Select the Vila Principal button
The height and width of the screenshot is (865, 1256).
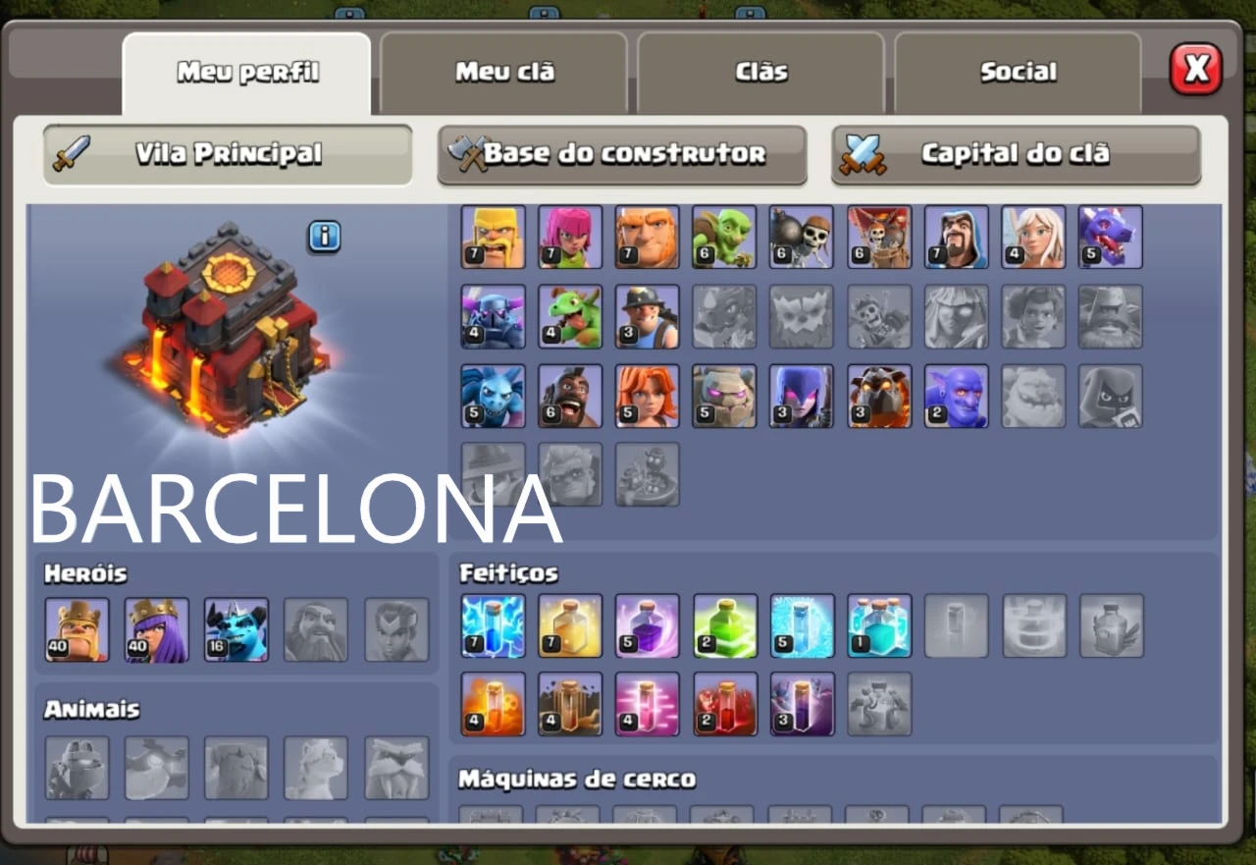(x=228, y=154)
